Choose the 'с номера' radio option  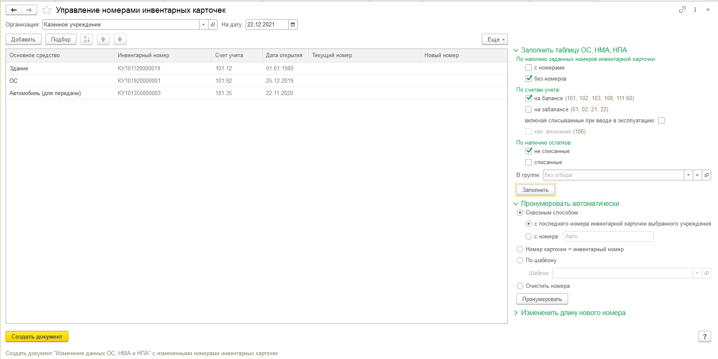point(528,237)
